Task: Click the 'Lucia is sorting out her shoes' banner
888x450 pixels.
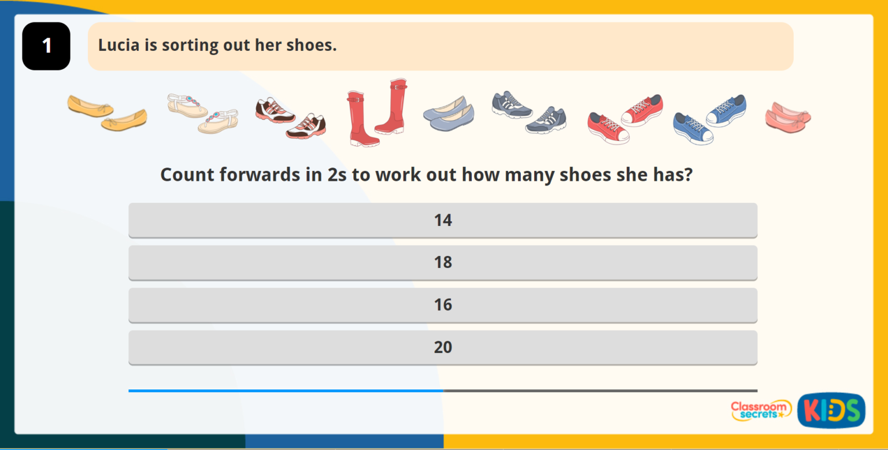Action: (x=441, y=46)
